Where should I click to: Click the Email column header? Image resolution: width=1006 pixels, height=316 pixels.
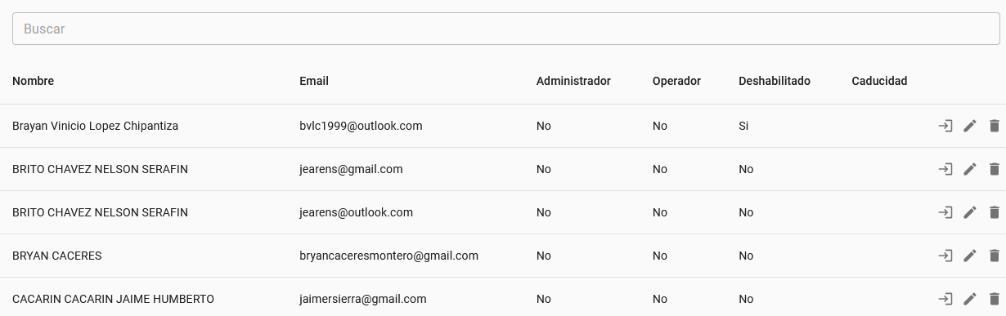(x=314, y=81)
